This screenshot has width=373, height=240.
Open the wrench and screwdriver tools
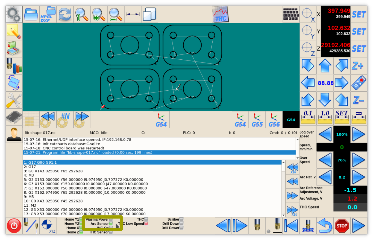click(14, 100)
